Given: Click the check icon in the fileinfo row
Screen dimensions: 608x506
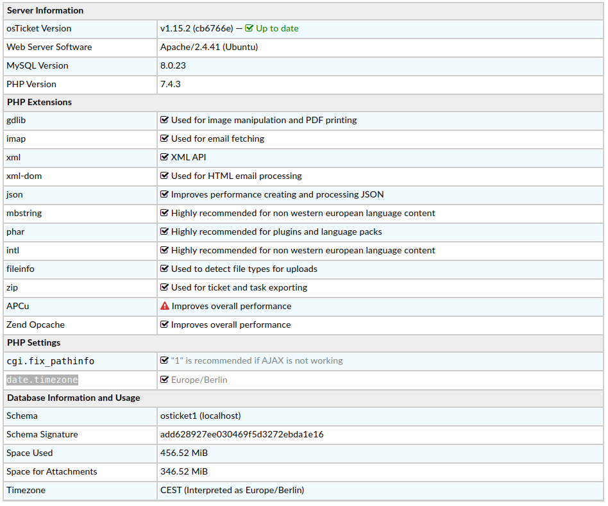Looking at the screenshot, I should (x=164, y=269).
